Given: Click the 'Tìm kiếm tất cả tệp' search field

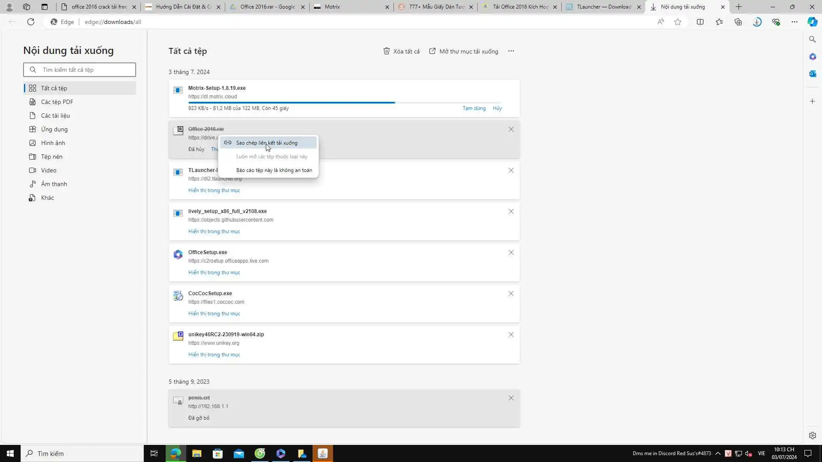Looking at the screenshot, I should (86, 70).
